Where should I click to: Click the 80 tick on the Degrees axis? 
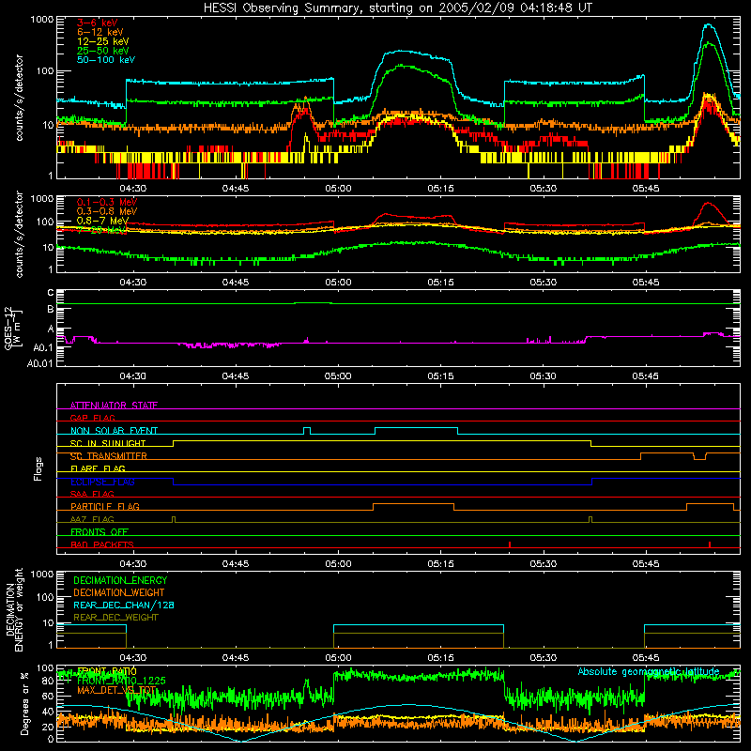coord(48,681)
